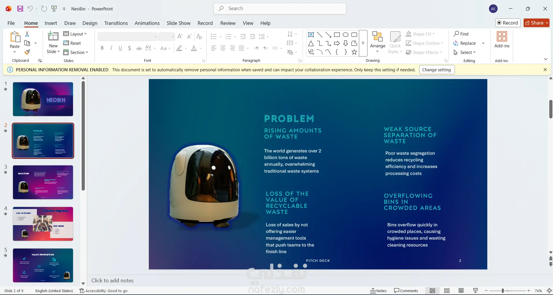This screenshot has width=553, height=295.
Task: Click the Cut scissors icon
Action: 27,34
